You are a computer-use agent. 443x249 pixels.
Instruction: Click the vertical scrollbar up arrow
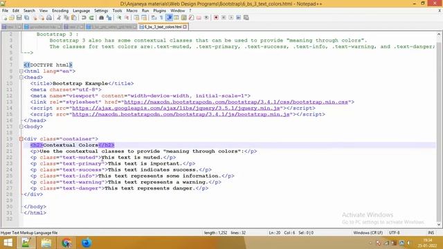pos(439,34)
